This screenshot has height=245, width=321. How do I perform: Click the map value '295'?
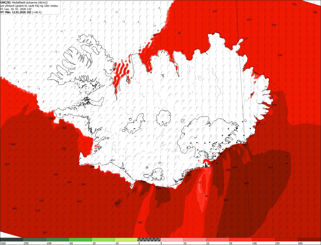pyautogui.click(x=13, y=144)
